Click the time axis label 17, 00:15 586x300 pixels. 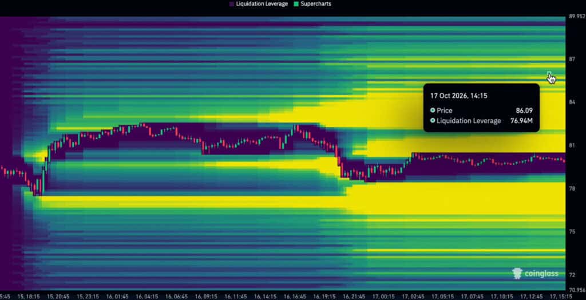pyautogui.click(x=383, y=296)
